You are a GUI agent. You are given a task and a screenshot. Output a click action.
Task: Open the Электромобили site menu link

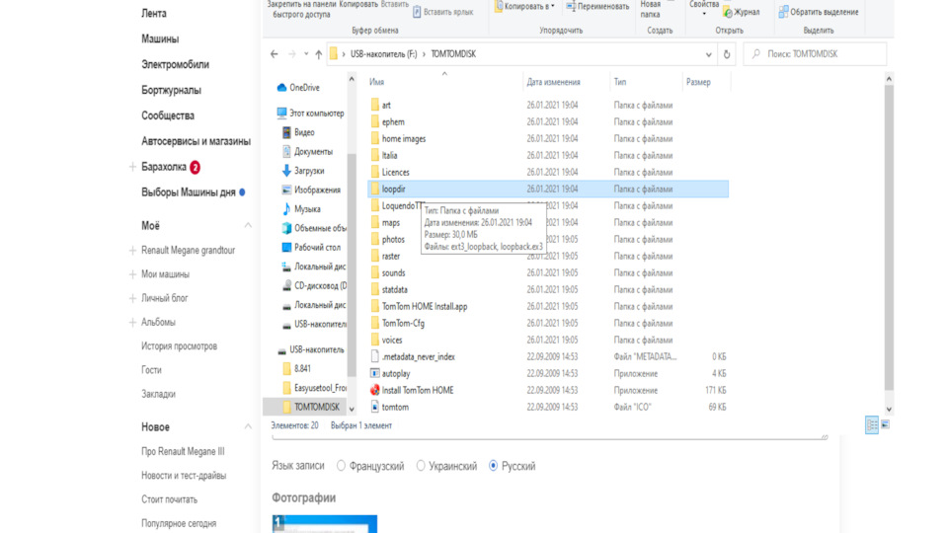tap(176, 65)
